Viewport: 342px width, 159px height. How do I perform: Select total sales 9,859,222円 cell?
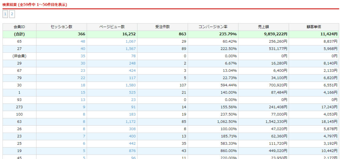click(264, 34)
